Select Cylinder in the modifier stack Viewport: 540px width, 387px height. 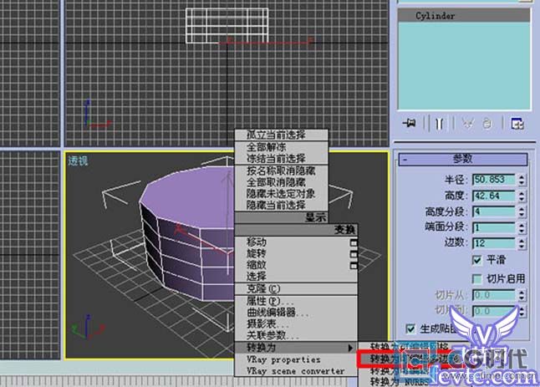pos(464,16)
